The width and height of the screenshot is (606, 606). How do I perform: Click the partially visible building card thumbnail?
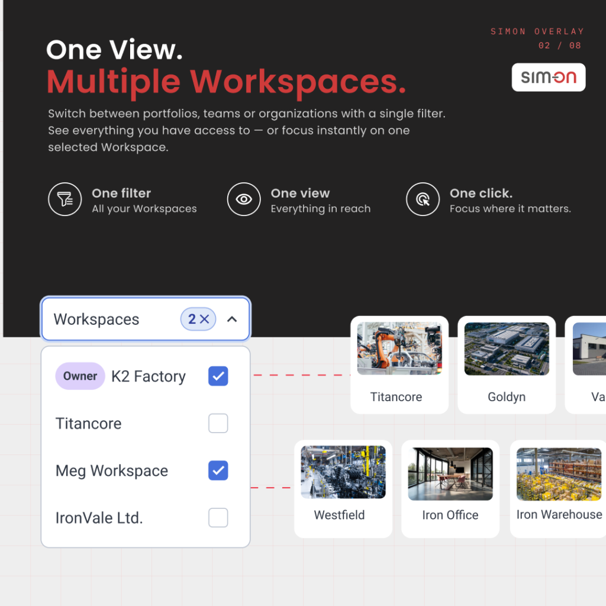(x=589, y=349)
